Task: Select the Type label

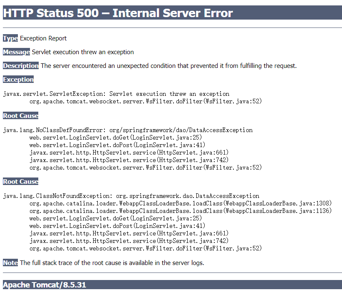Action: click(8, 38)
